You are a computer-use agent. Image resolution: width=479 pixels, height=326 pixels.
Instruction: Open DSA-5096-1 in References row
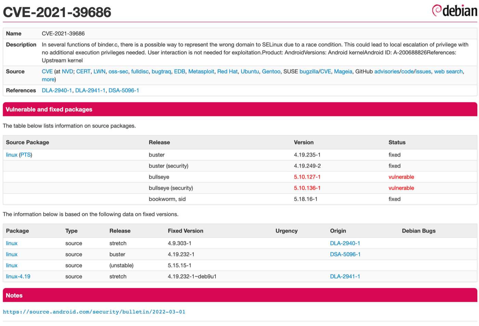pyautogui.click(x=124, y=90)
